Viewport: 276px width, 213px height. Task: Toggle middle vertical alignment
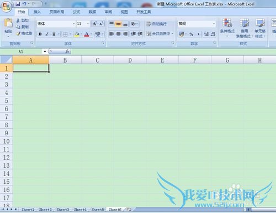tap(118, 24)
